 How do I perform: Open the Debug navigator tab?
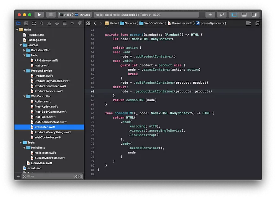65,23
